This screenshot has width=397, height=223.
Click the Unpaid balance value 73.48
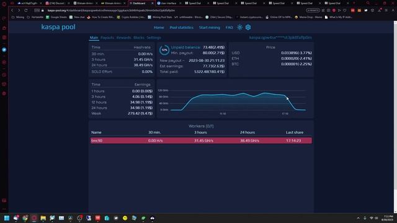click(213, 47)
